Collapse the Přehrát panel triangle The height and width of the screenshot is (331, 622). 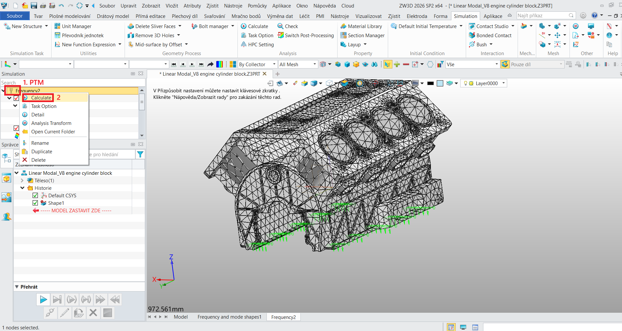[x=17, y=287]
